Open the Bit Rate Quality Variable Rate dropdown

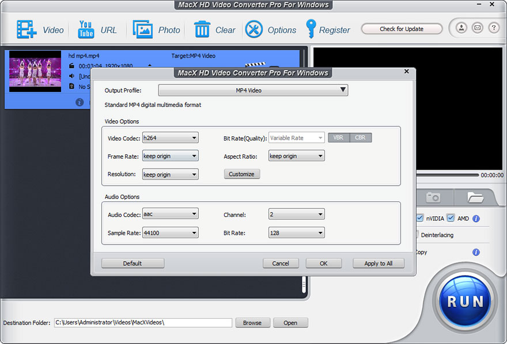coord(296,138)
